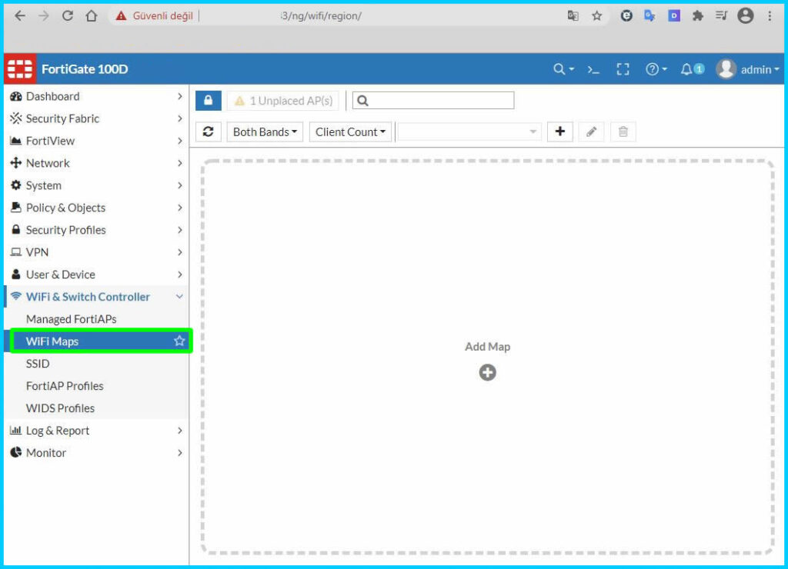Expand the Monitor menu
The image size is (788, 569).
click(x=95, y=452)
